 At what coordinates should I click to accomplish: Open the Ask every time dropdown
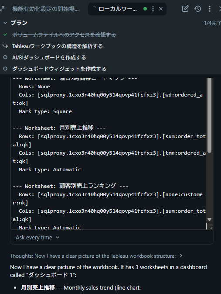click(37, 237)
